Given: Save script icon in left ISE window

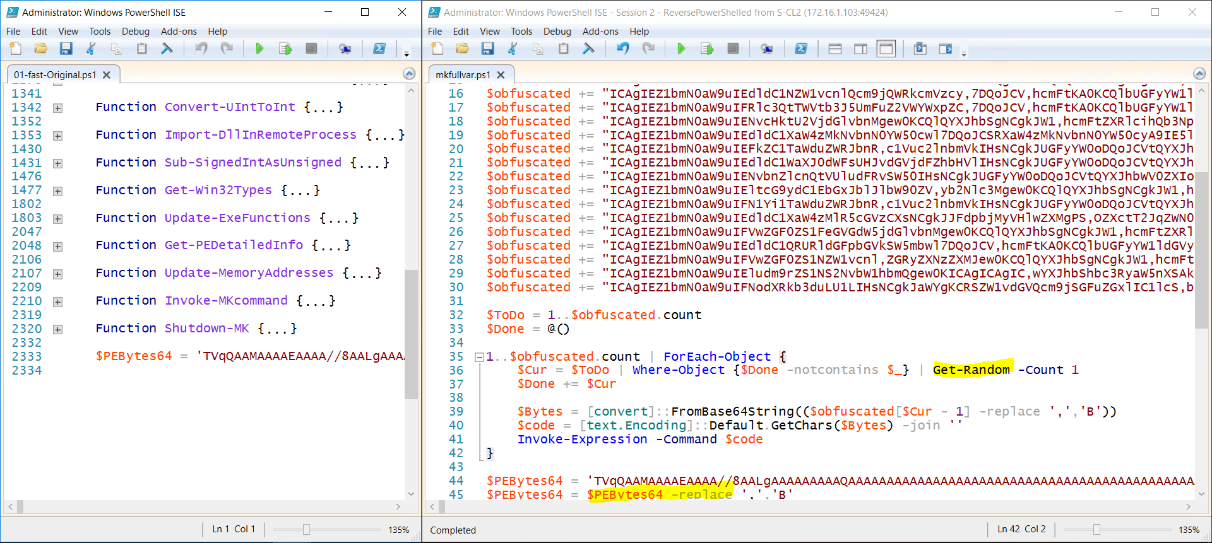Looking at the screenshot, I should (x=66, y=49).
